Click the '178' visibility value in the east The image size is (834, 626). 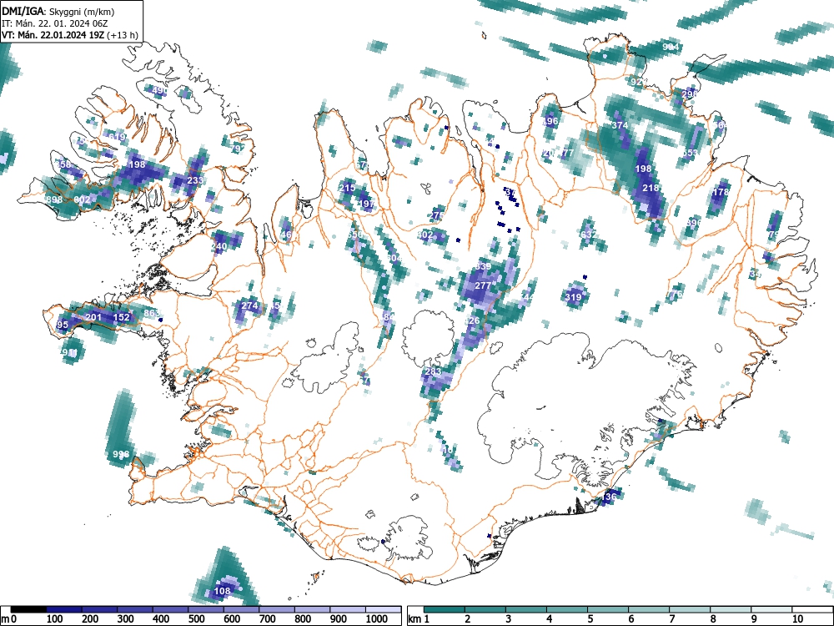click(721, 192)
